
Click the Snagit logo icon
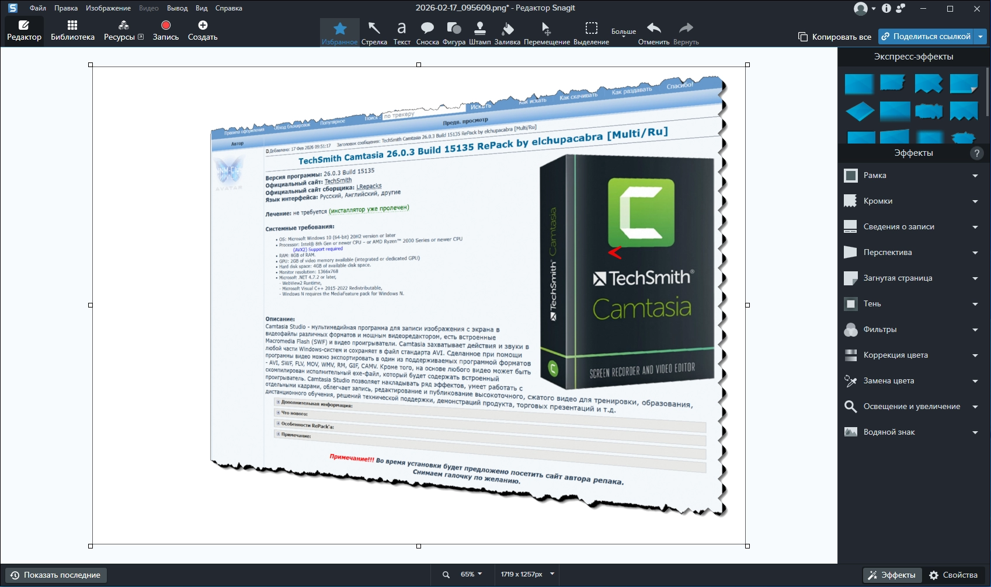[13, 8]
